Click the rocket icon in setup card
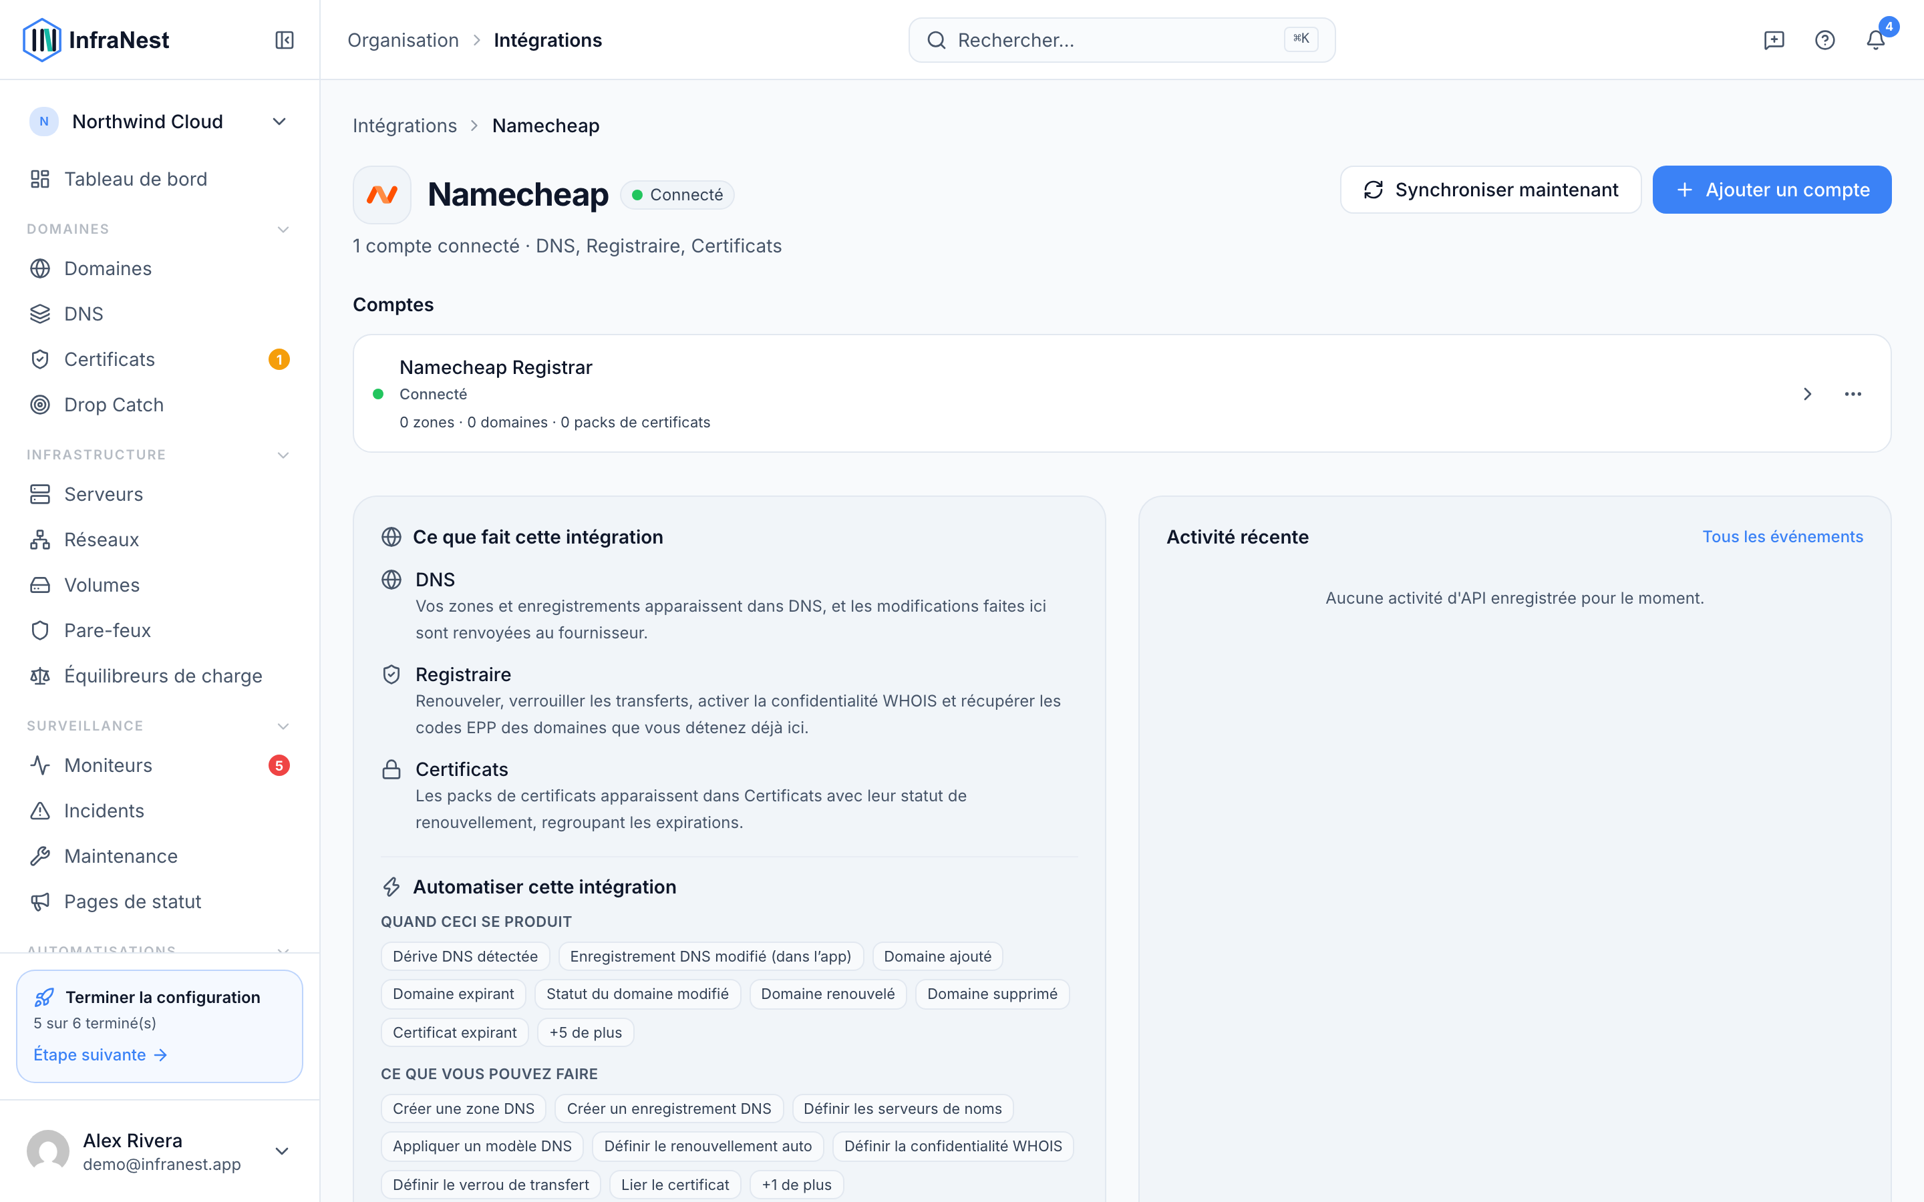The height and width of the screenshot is (1202, 1924). coord(45,997)
